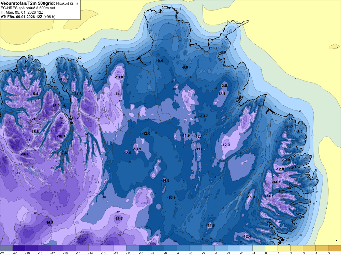Click the -11.8 temperature value
Viewport: 341px width, 255px height.
[78, 94]
